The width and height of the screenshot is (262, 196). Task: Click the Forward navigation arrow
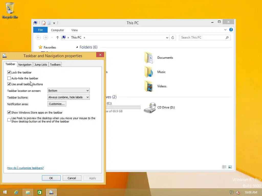pyautogui.click(x=46, y=38)
